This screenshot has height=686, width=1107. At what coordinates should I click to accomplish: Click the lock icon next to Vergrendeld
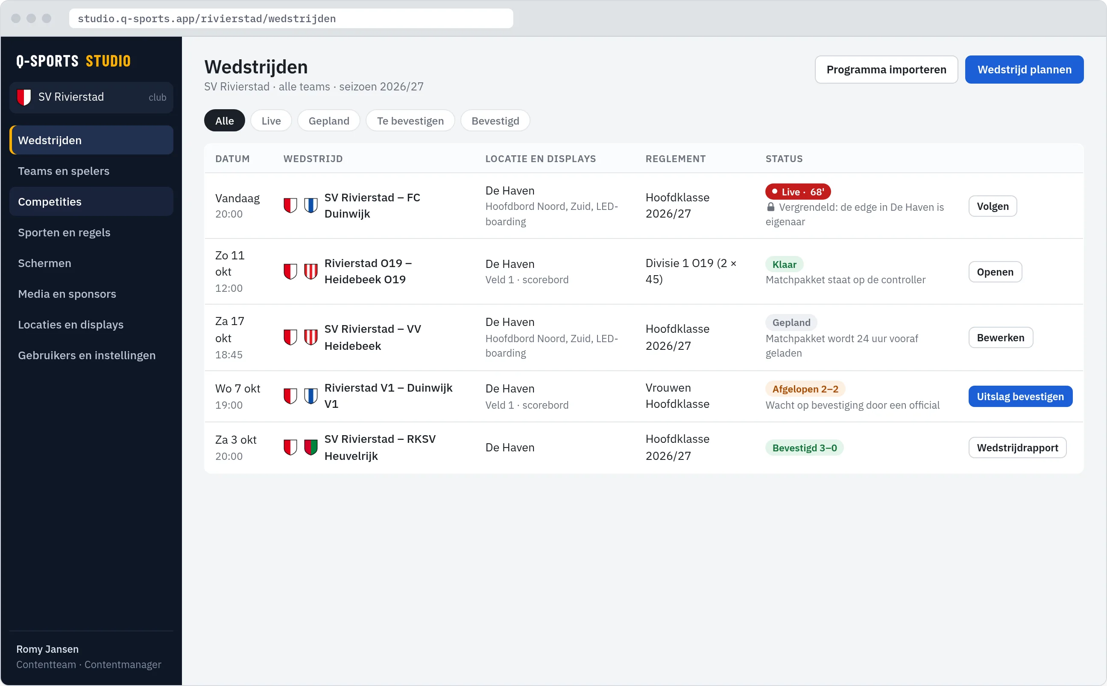[770, 207]
